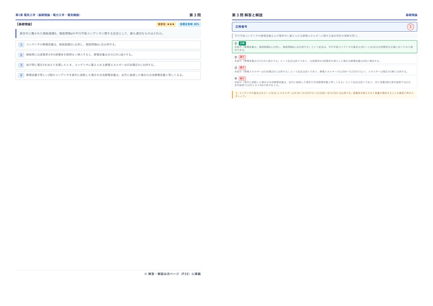Image resolution: width=433 pixels, height=306 pixels.
Task: Click the red circled ① in the 正解番号 box
Action: pyautogui.click(x=410, y=27)
